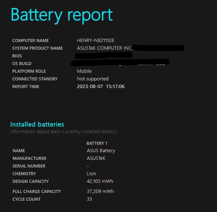Select the computer name HENRY-NB211128
The image size is (217, 212).
[95, 40]
